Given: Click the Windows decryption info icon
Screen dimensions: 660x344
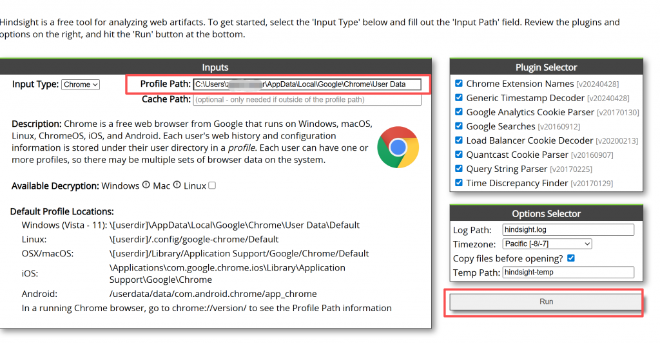Looking at the screenshot, I should pos(146,185).
